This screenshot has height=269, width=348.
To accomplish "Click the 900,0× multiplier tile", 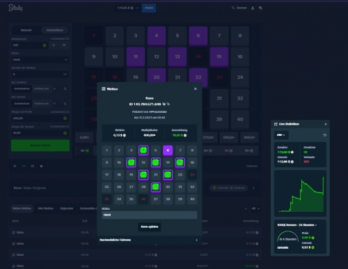I will point(249,137).
